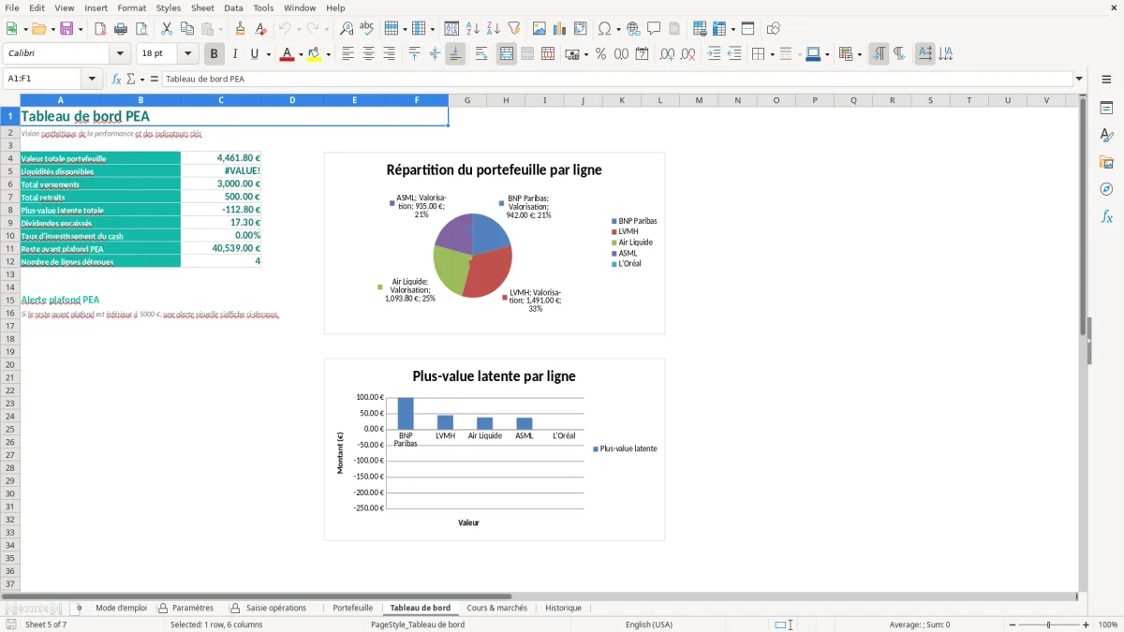Insert Image via toolbar icon
The height and width of the screenshot is (632, 1124).
pos(540,29)
